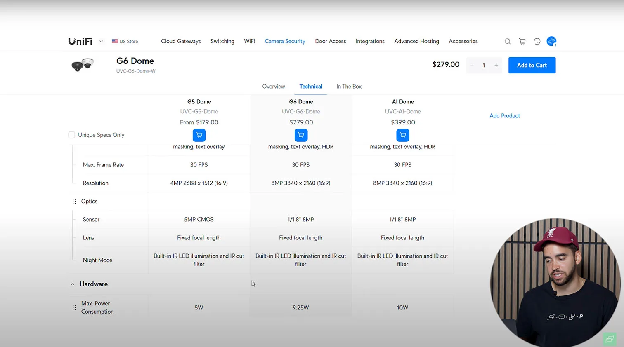Add G5 Dome to cart via cart icon
This screenshot has height=347, width=624.
(x=199, y=135)
